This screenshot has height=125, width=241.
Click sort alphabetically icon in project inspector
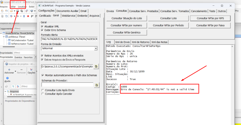pos(18,86)
